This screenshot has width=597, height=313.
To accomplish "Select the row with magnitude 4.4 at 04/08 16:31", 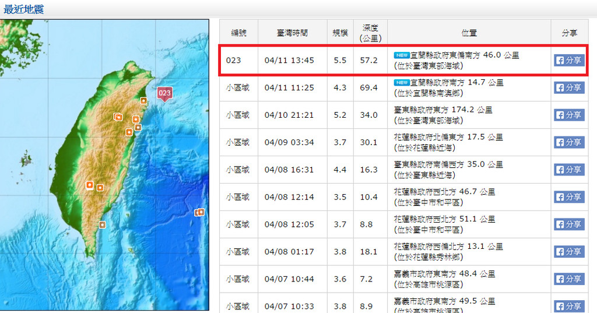I will pyautogui.click(x=340, y=170).
